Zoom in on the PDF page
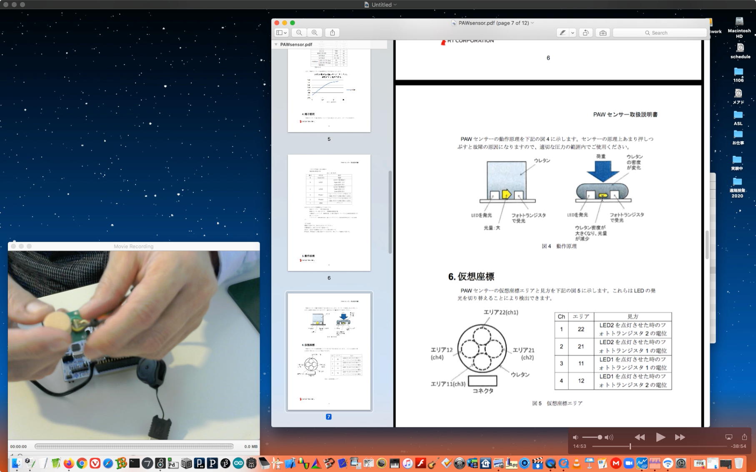756x472 pixels. (x=315, y=32)
